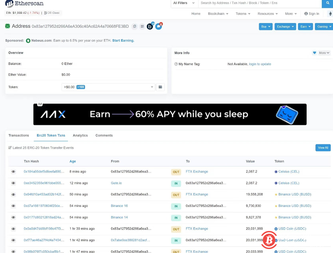
Task: Click the Ethereum icon in the navbar
Action: 330,14
